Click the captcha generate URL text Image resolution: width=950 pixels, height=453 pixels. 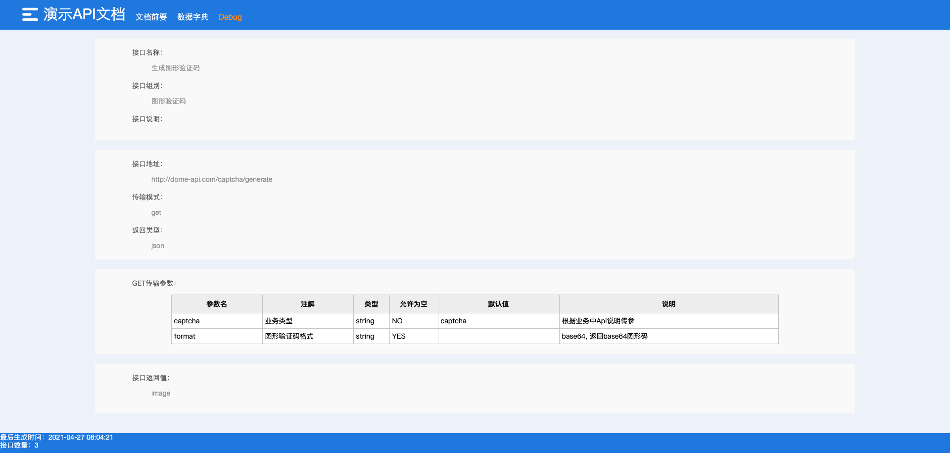point(212,179)
